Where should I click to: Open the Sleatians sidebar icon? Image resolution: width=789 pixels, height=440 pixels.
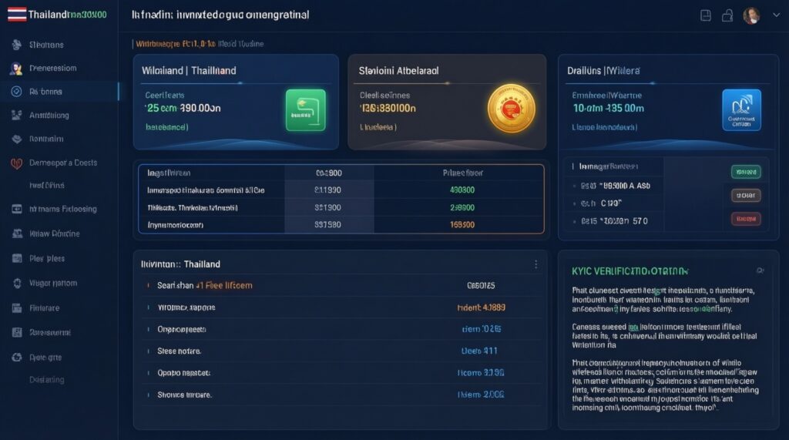click(x=17, y=45)
